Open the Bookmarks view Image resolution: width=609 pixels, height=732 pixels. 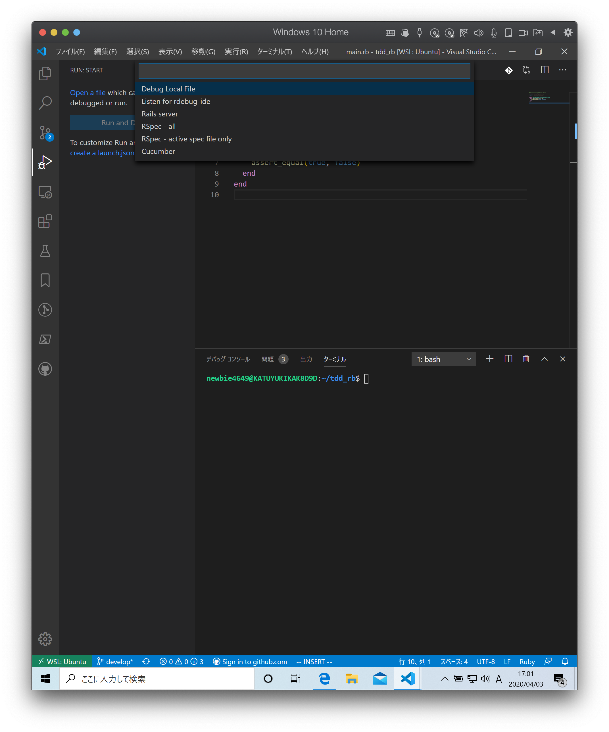(45, 280)
